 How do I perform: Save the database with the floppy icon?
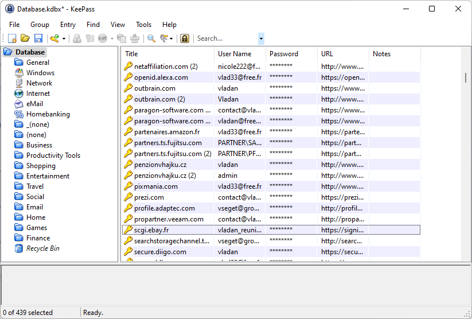point(38,38)
